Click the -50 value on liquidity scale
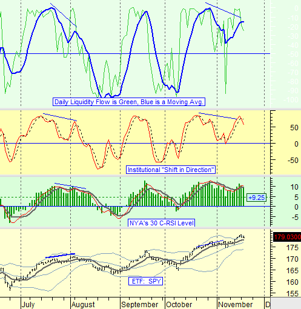Screen dimensions: 301x309 (x=293, y=55)
